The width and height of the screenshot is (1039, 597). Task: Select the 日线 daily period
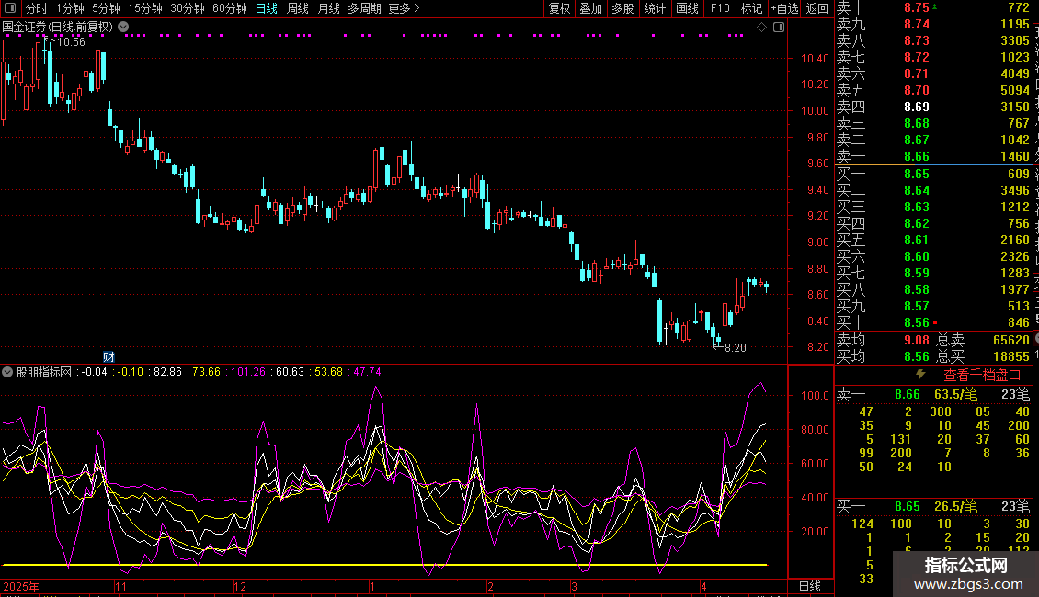pyautogui.click(x=266, y=8)
